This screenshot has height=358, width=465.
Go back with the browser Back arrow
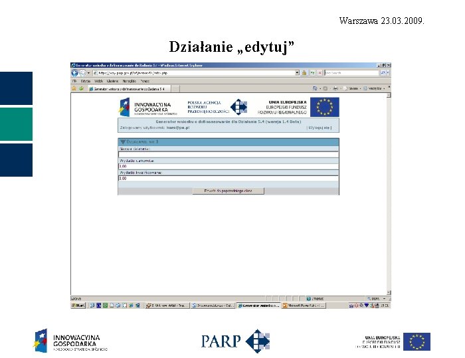coord(74,73)
